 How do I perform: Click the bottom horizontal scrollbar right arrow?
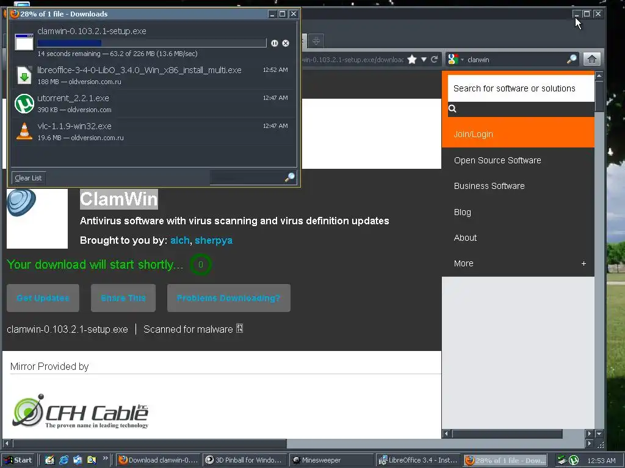[590, 443]
